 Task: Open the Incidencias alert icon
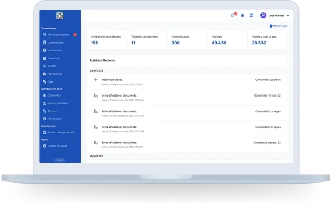click(x=44, y=50)
